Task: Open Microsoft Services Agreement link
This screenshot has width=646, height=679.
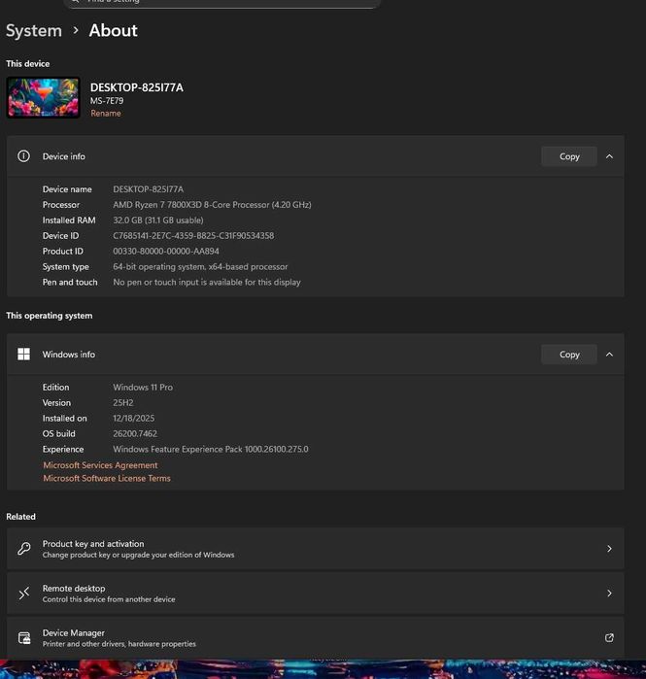Action: pos(100,465)
